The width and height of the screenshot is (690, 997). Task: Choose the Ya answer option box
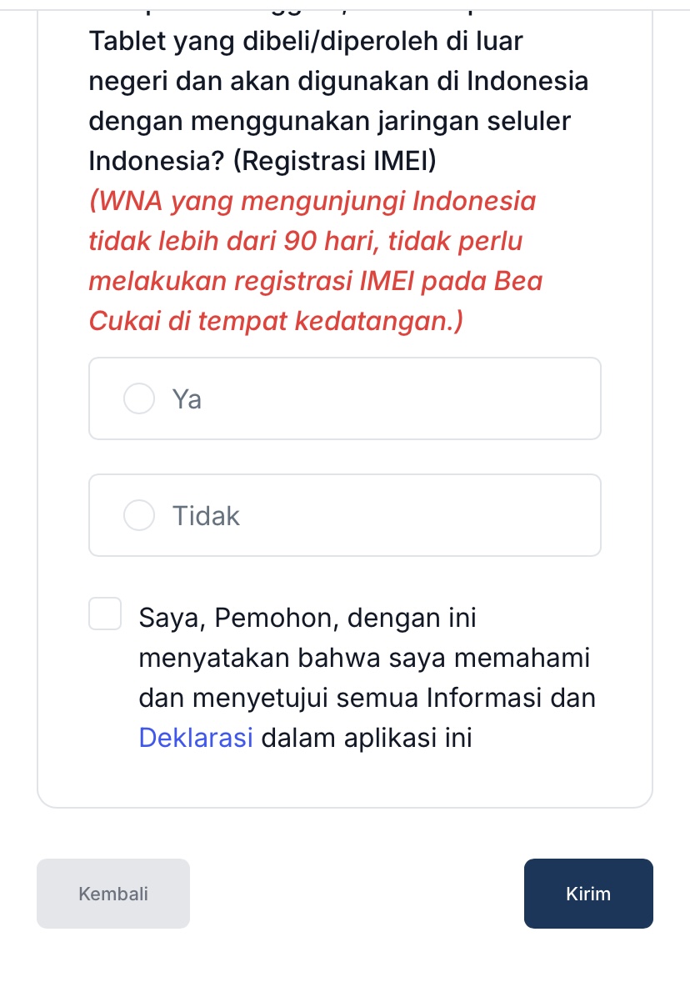point(345,398)
